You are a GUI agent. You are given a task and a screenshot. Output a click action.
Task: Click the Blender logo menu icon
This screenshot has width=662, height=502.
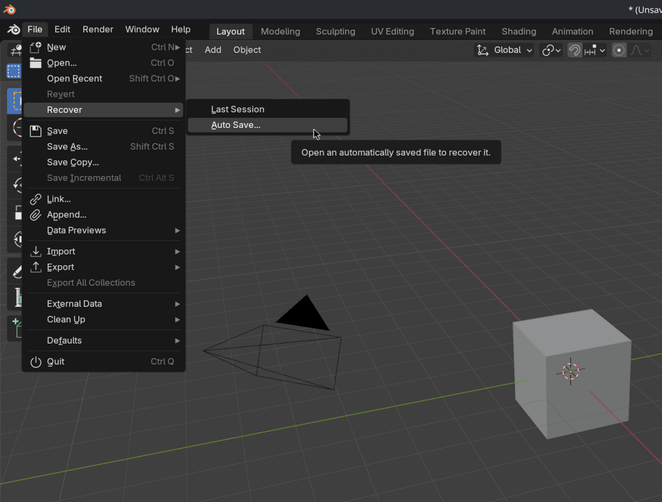coord(13,30)
